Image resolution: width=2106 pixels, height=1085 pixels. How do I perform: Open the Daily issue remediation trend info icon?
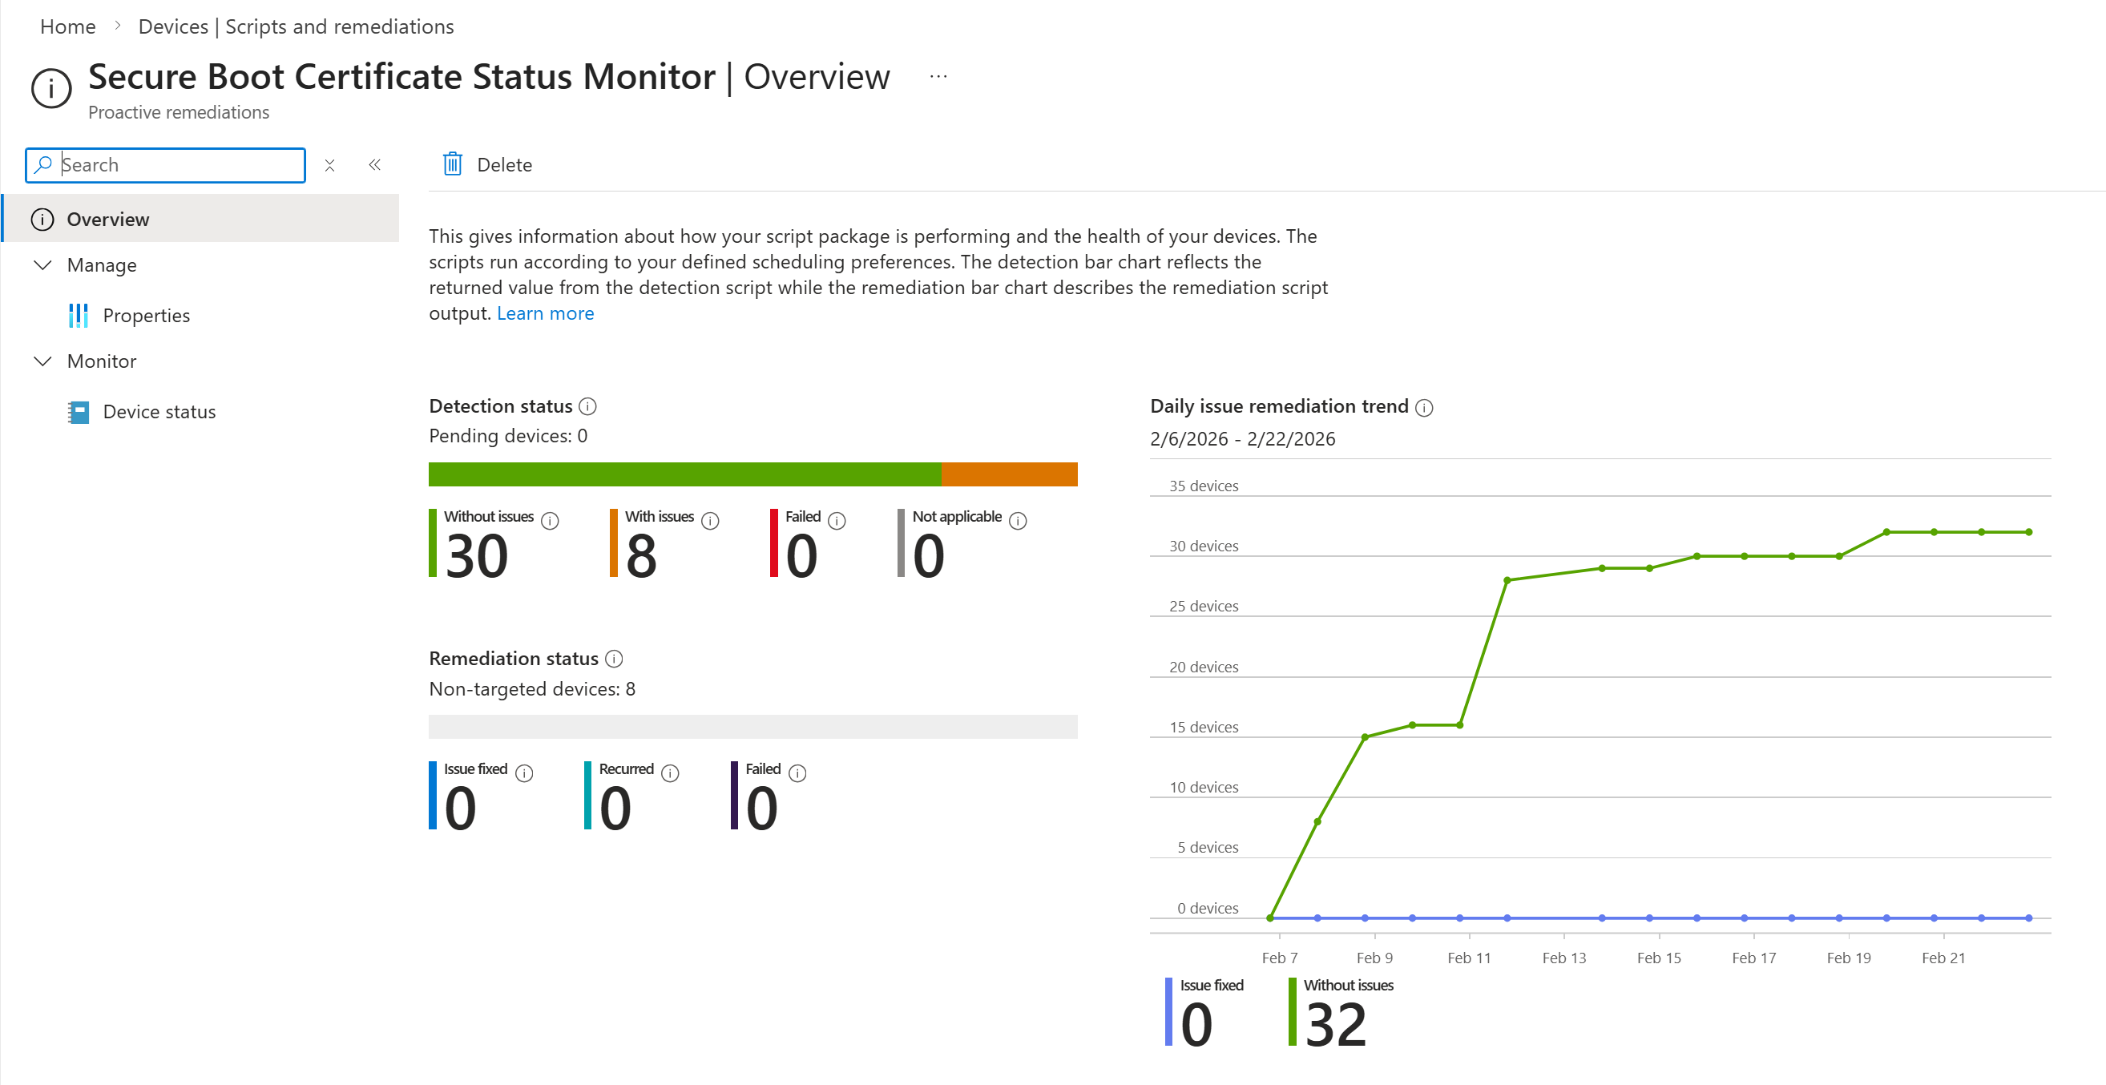(1424, 407)
